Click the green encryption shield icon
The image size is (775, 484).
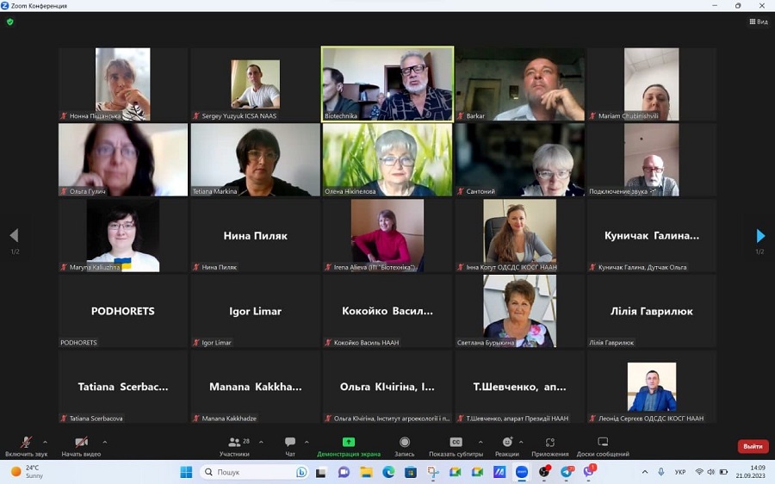(x=10, y=22)
